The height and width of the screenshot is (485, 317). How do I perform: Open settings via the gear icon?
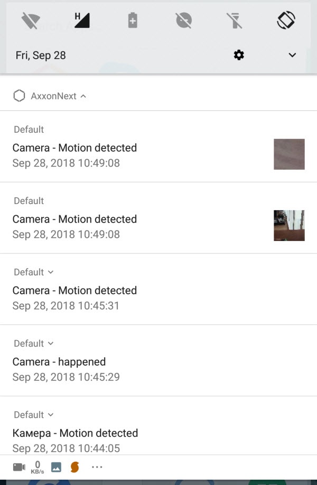point(239,55)
